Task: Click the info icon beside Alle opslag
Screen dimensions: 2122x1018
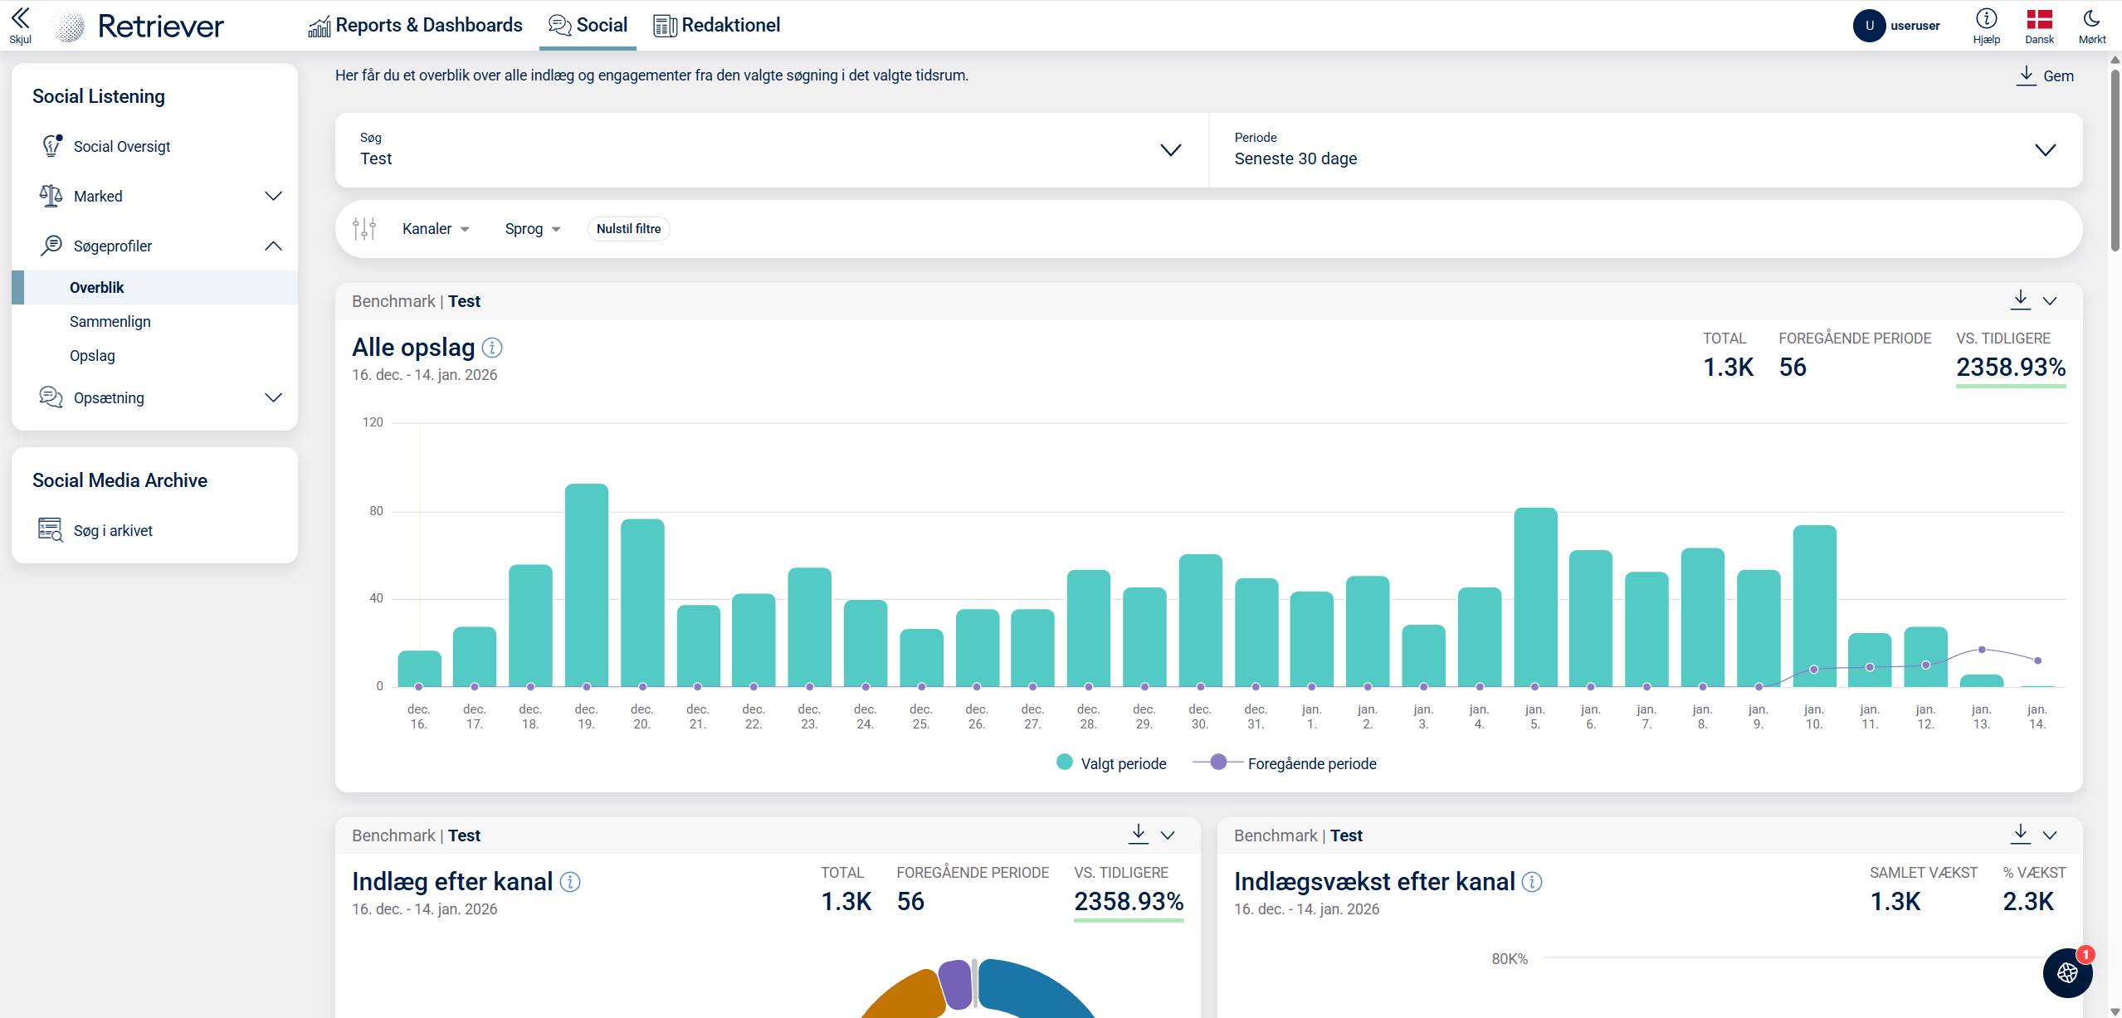Action: click(x=491, y=348)
